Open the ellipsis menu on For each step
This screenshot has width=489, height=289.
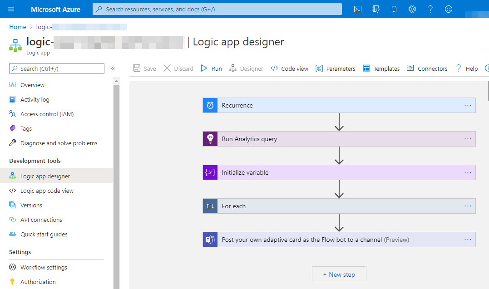click(468, 206)
